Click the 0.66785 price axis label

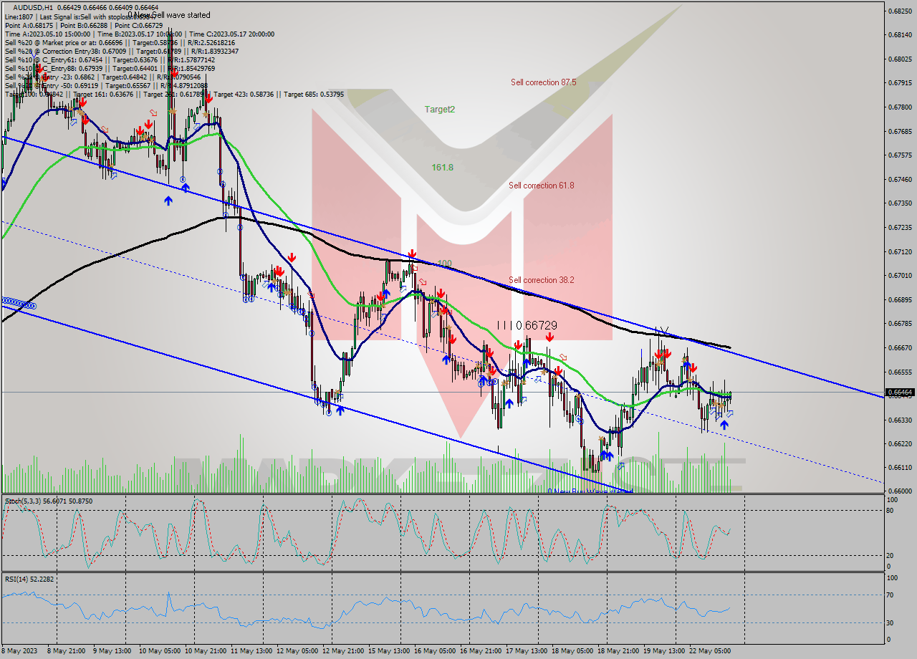coord(900,323)
